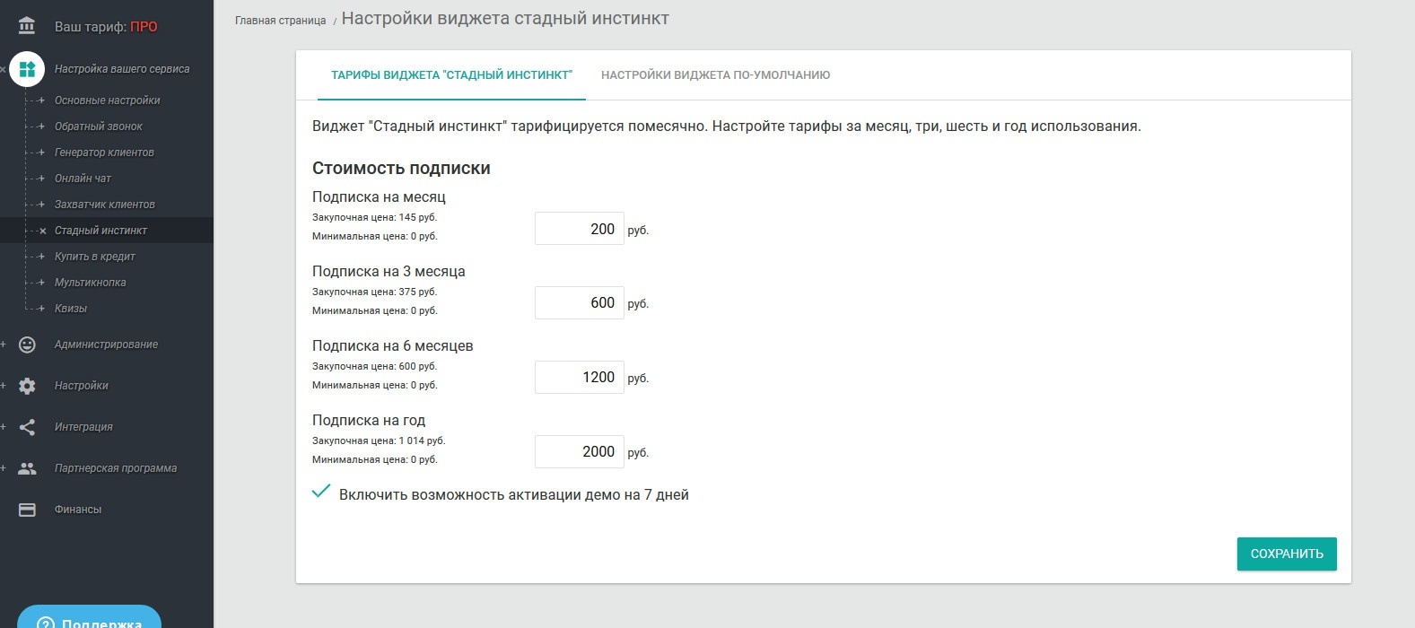Expand the Администрирование section
This screenshot has height=628, width=1415.
point(4,345)
